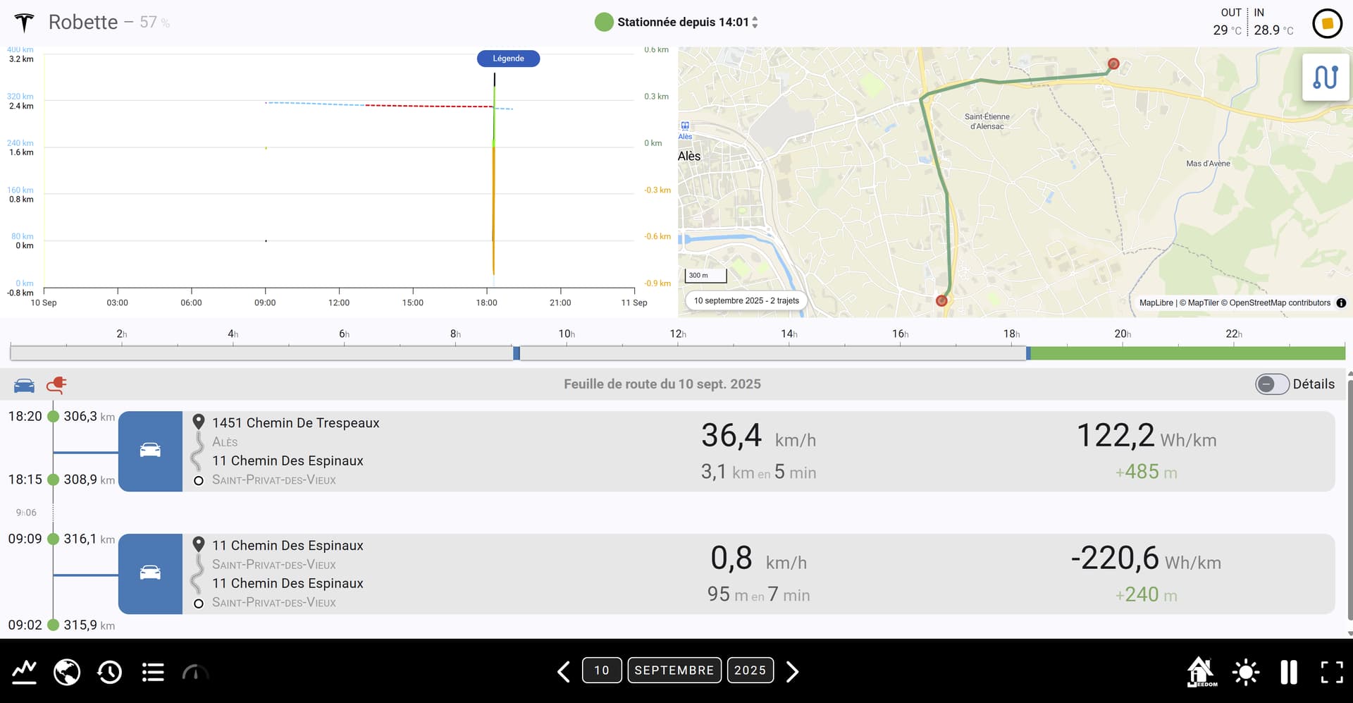Click the Jeedom home icon

click(1201, 671)
